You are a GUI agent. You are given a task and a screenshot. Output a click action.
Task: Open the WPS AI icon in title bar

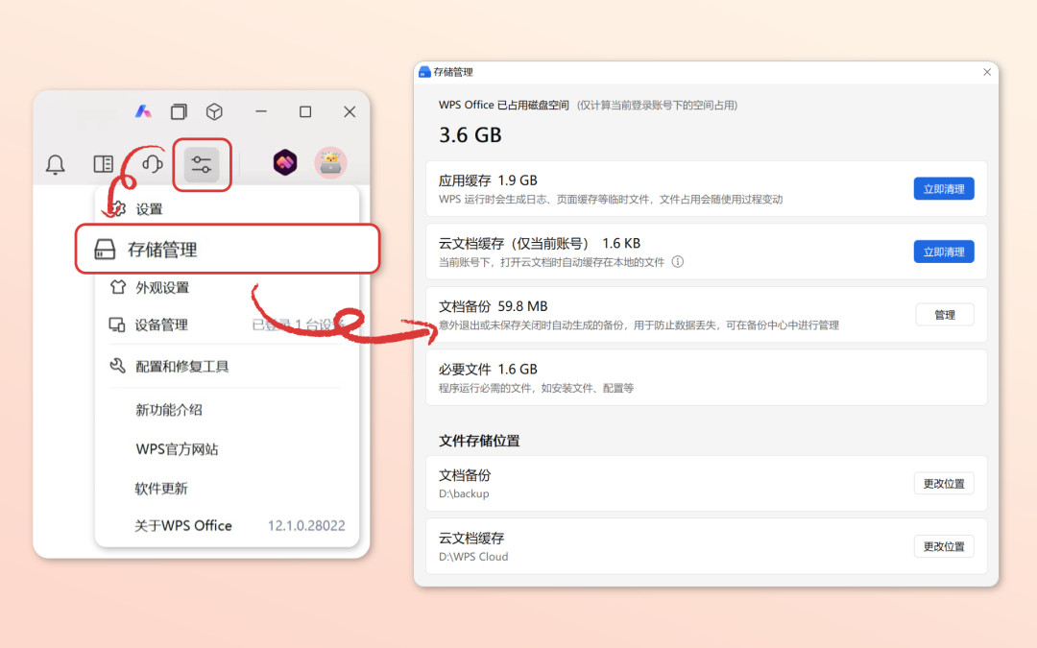143,111
